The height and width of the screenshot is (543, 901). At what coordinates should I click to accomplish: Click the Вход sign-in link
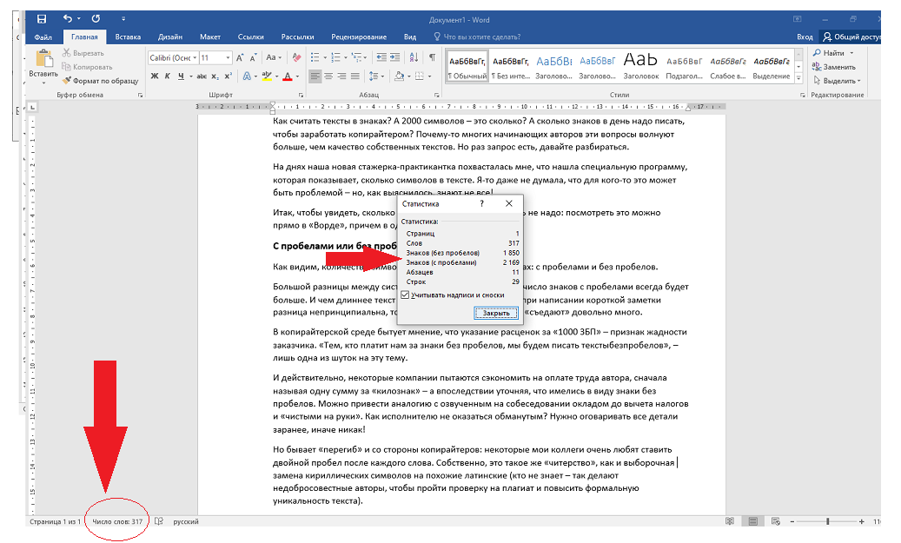point(805,36)
